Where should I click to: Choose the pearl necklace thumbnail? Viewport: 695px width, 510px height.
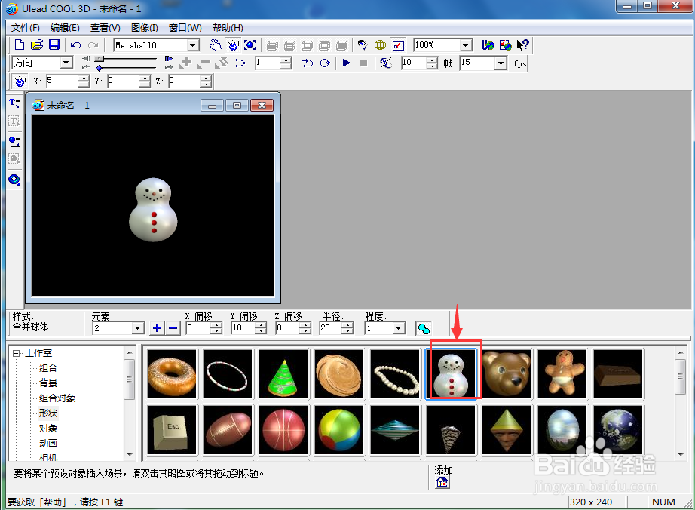[x=395, y=374]
